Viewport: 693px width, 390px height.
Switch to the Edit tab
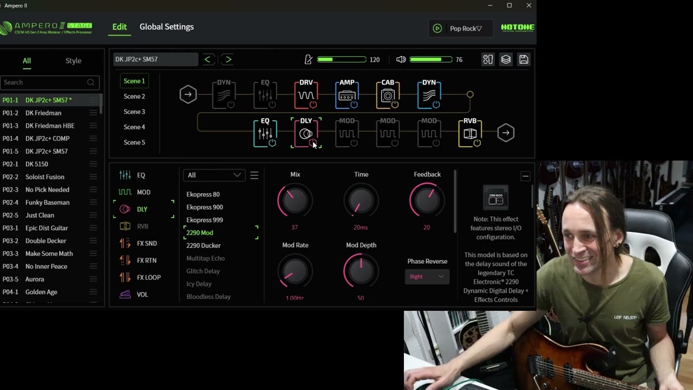[x=120, y=27]
